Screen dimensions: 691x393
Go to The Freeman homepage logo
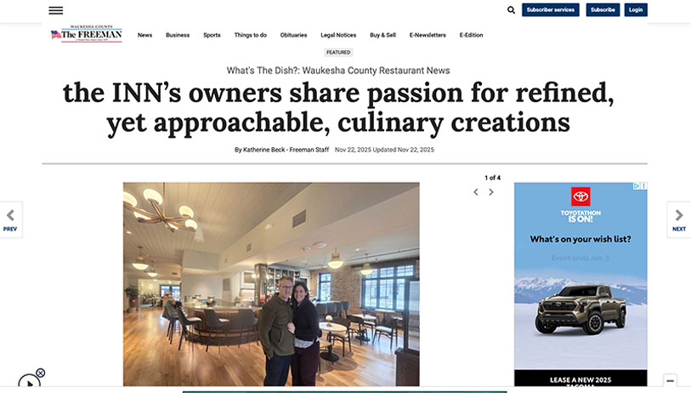(87, 34)
